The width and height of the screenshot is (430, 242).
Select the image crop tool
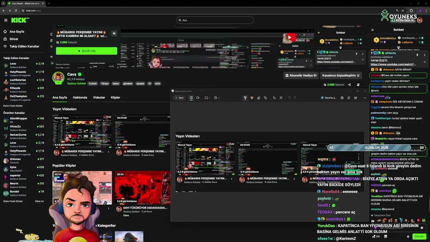[274, 98]
